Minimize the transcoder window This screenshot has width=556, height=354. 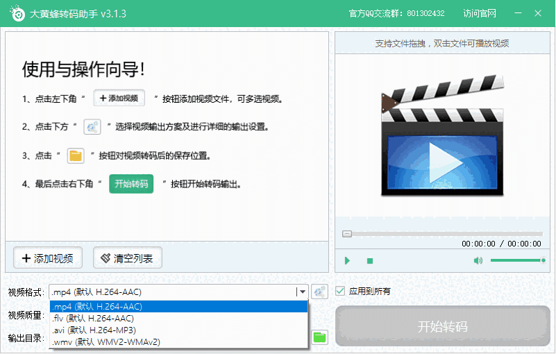point(518,13)
